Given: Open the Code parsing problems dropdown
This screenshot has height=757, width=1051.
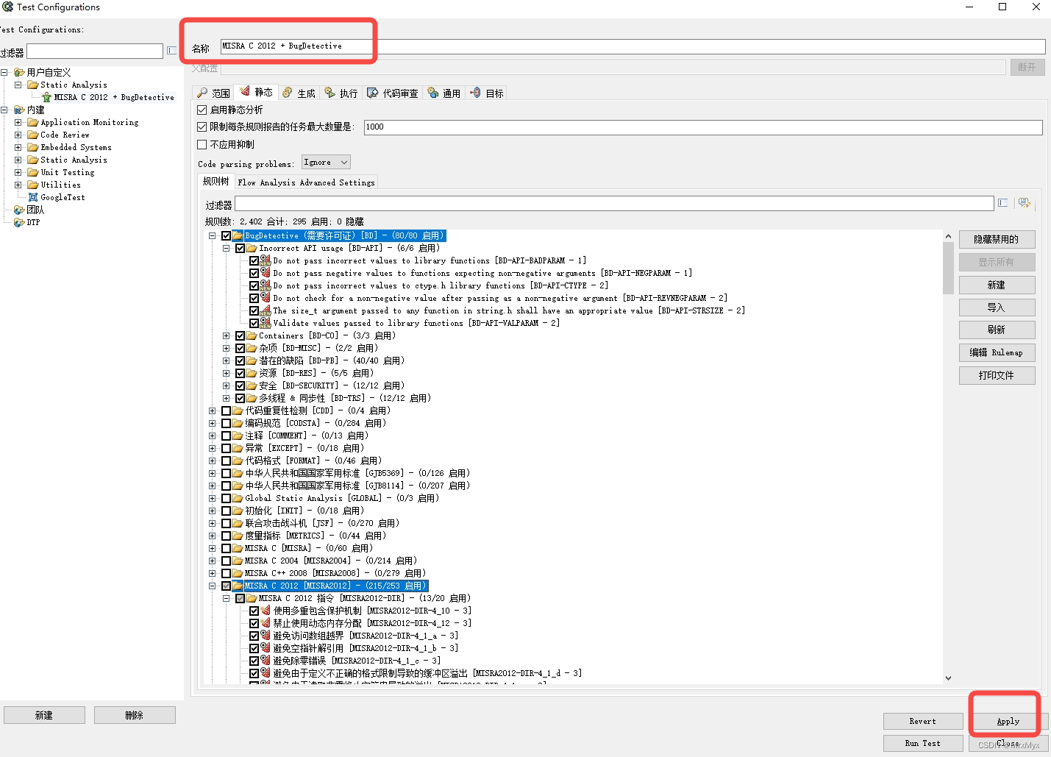Looking at the screenshot, I should coord(326,162).
